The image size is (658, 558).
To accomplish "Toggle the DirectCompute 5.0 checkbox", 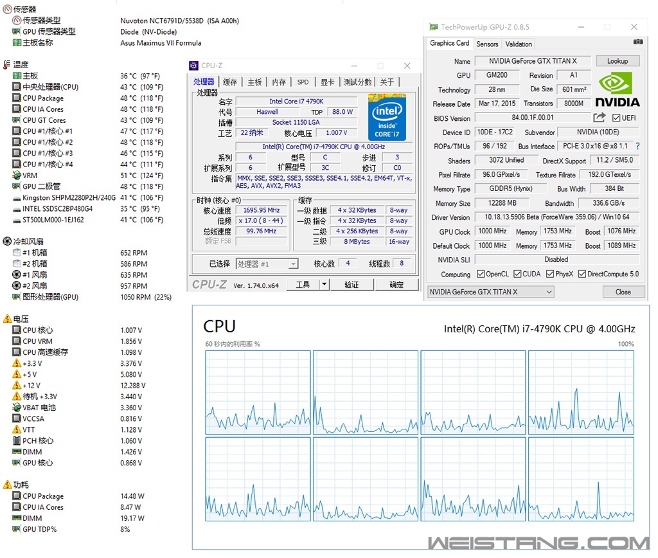I will click(582, 274).
